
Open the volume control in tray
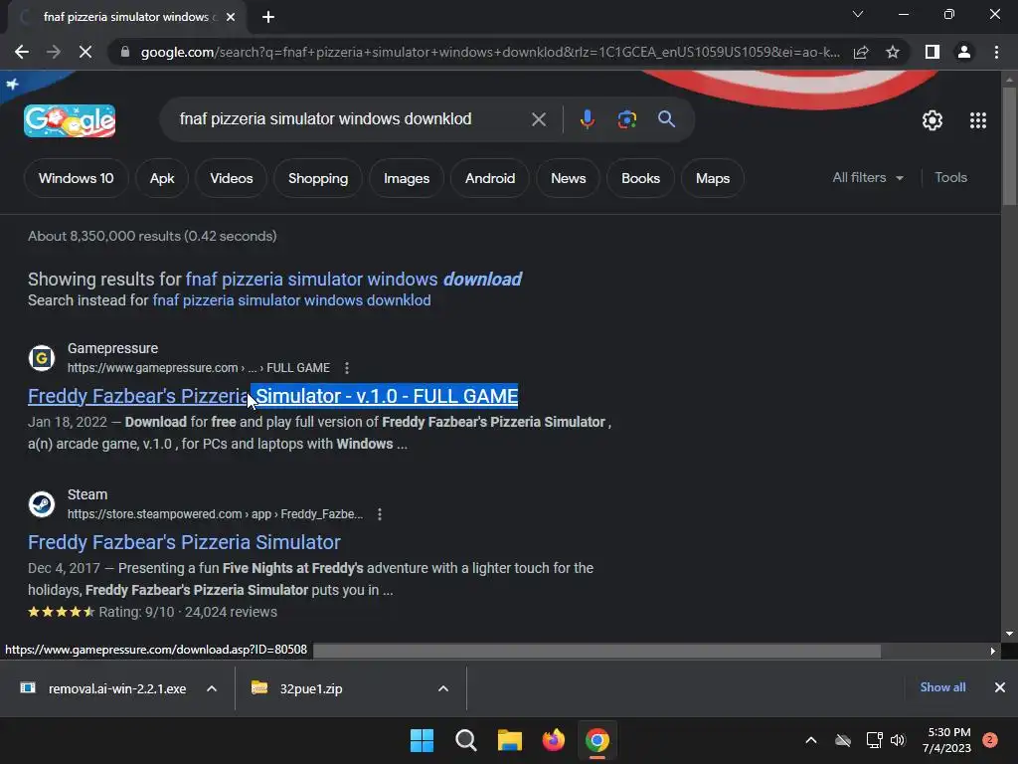tap(898, 740)
